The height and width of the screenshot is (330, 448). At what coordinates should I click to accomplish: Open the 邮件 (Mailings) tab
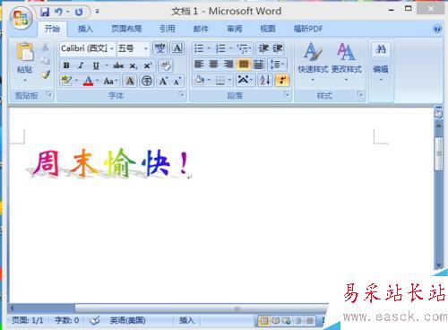(x=201, y=29)
